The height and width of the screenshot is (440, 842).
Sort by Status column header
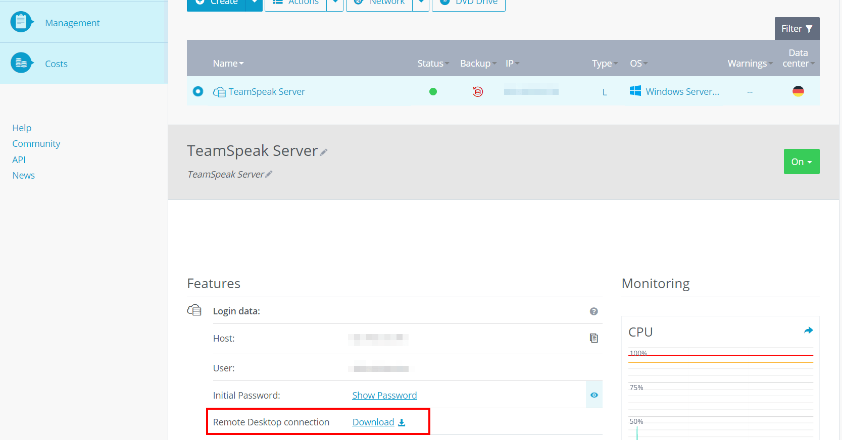pos(433,63)
